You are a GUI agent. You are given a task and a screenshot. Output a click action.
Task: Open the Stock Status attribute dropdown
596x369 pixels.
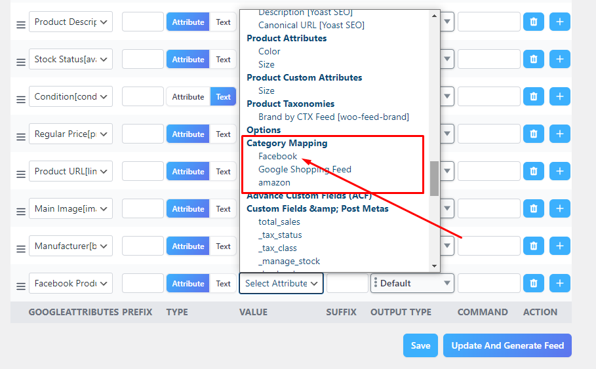click(x=70, y=59)
